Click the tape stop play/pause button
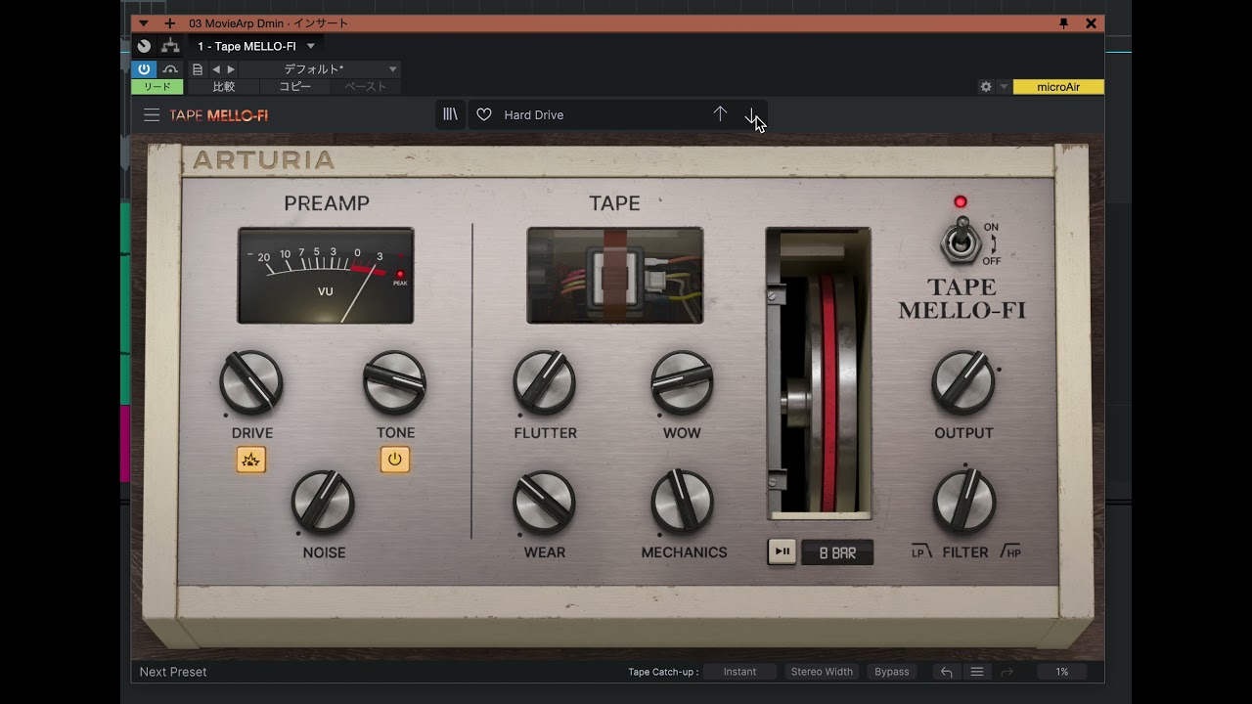 tap(782, 551)
